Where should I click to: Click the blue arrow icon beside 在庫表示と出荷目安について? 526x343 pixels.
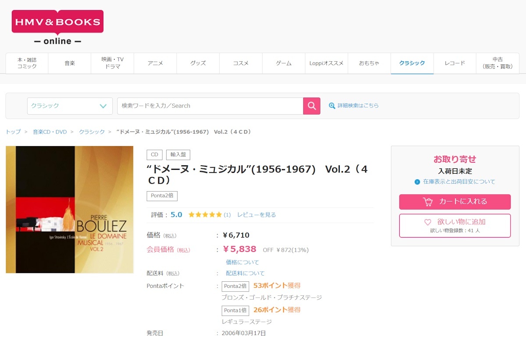417,182
